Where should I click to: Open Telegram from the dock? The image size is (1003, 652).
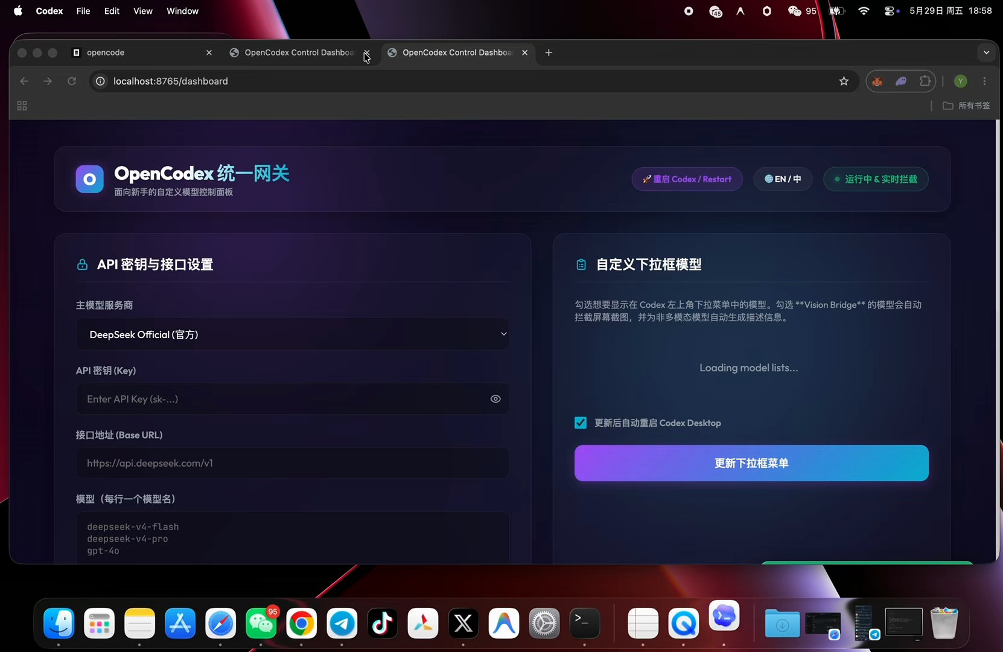click(x=342, y=623)
